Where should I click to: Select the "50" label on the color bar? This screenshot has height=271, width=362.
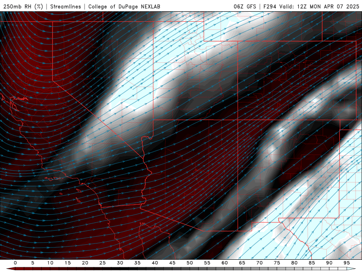pyautogui.click(x=190, y=263)
